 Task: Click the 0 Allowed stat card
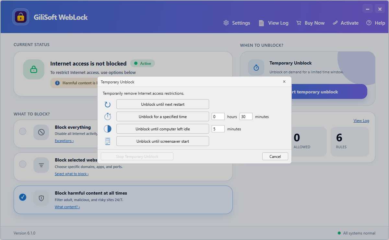pos(309,141)
